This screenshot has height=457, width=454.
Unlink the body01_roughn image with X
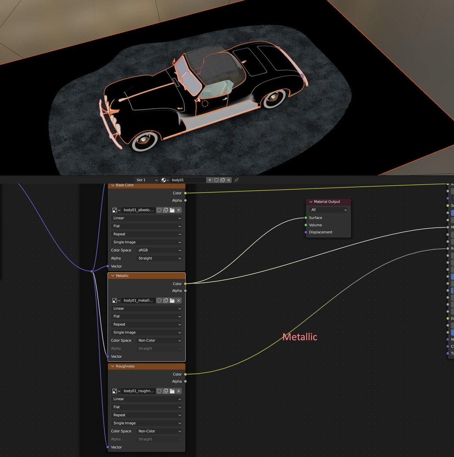pos(179,391)
